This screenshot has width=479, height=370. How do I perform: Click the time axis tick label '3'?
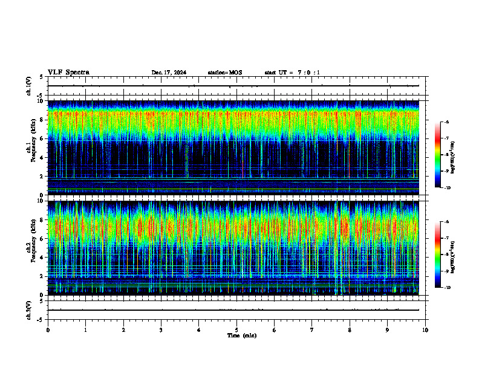(161, 330)
